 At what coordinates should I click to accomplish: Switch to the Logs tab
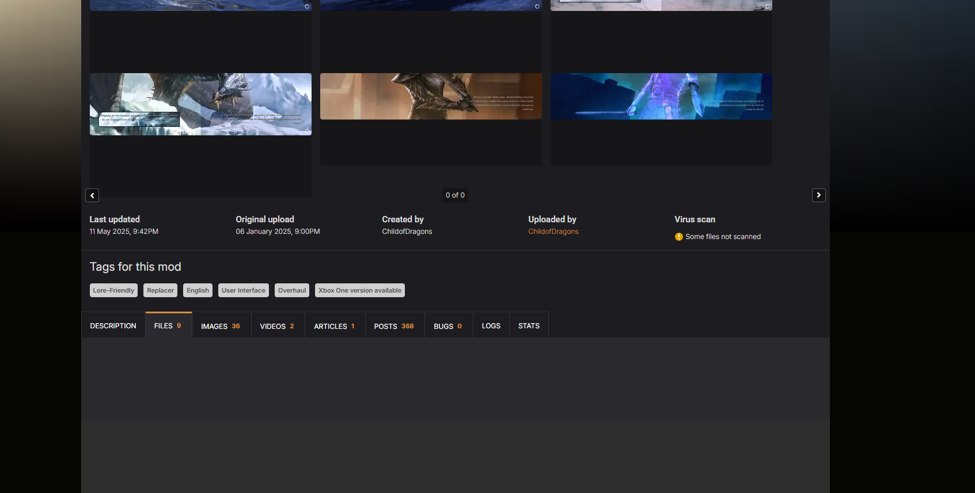[491, 326]
